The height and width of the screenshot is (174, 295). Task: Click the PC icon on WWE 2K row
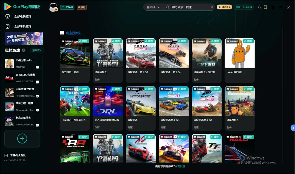[x=37, y=82]
